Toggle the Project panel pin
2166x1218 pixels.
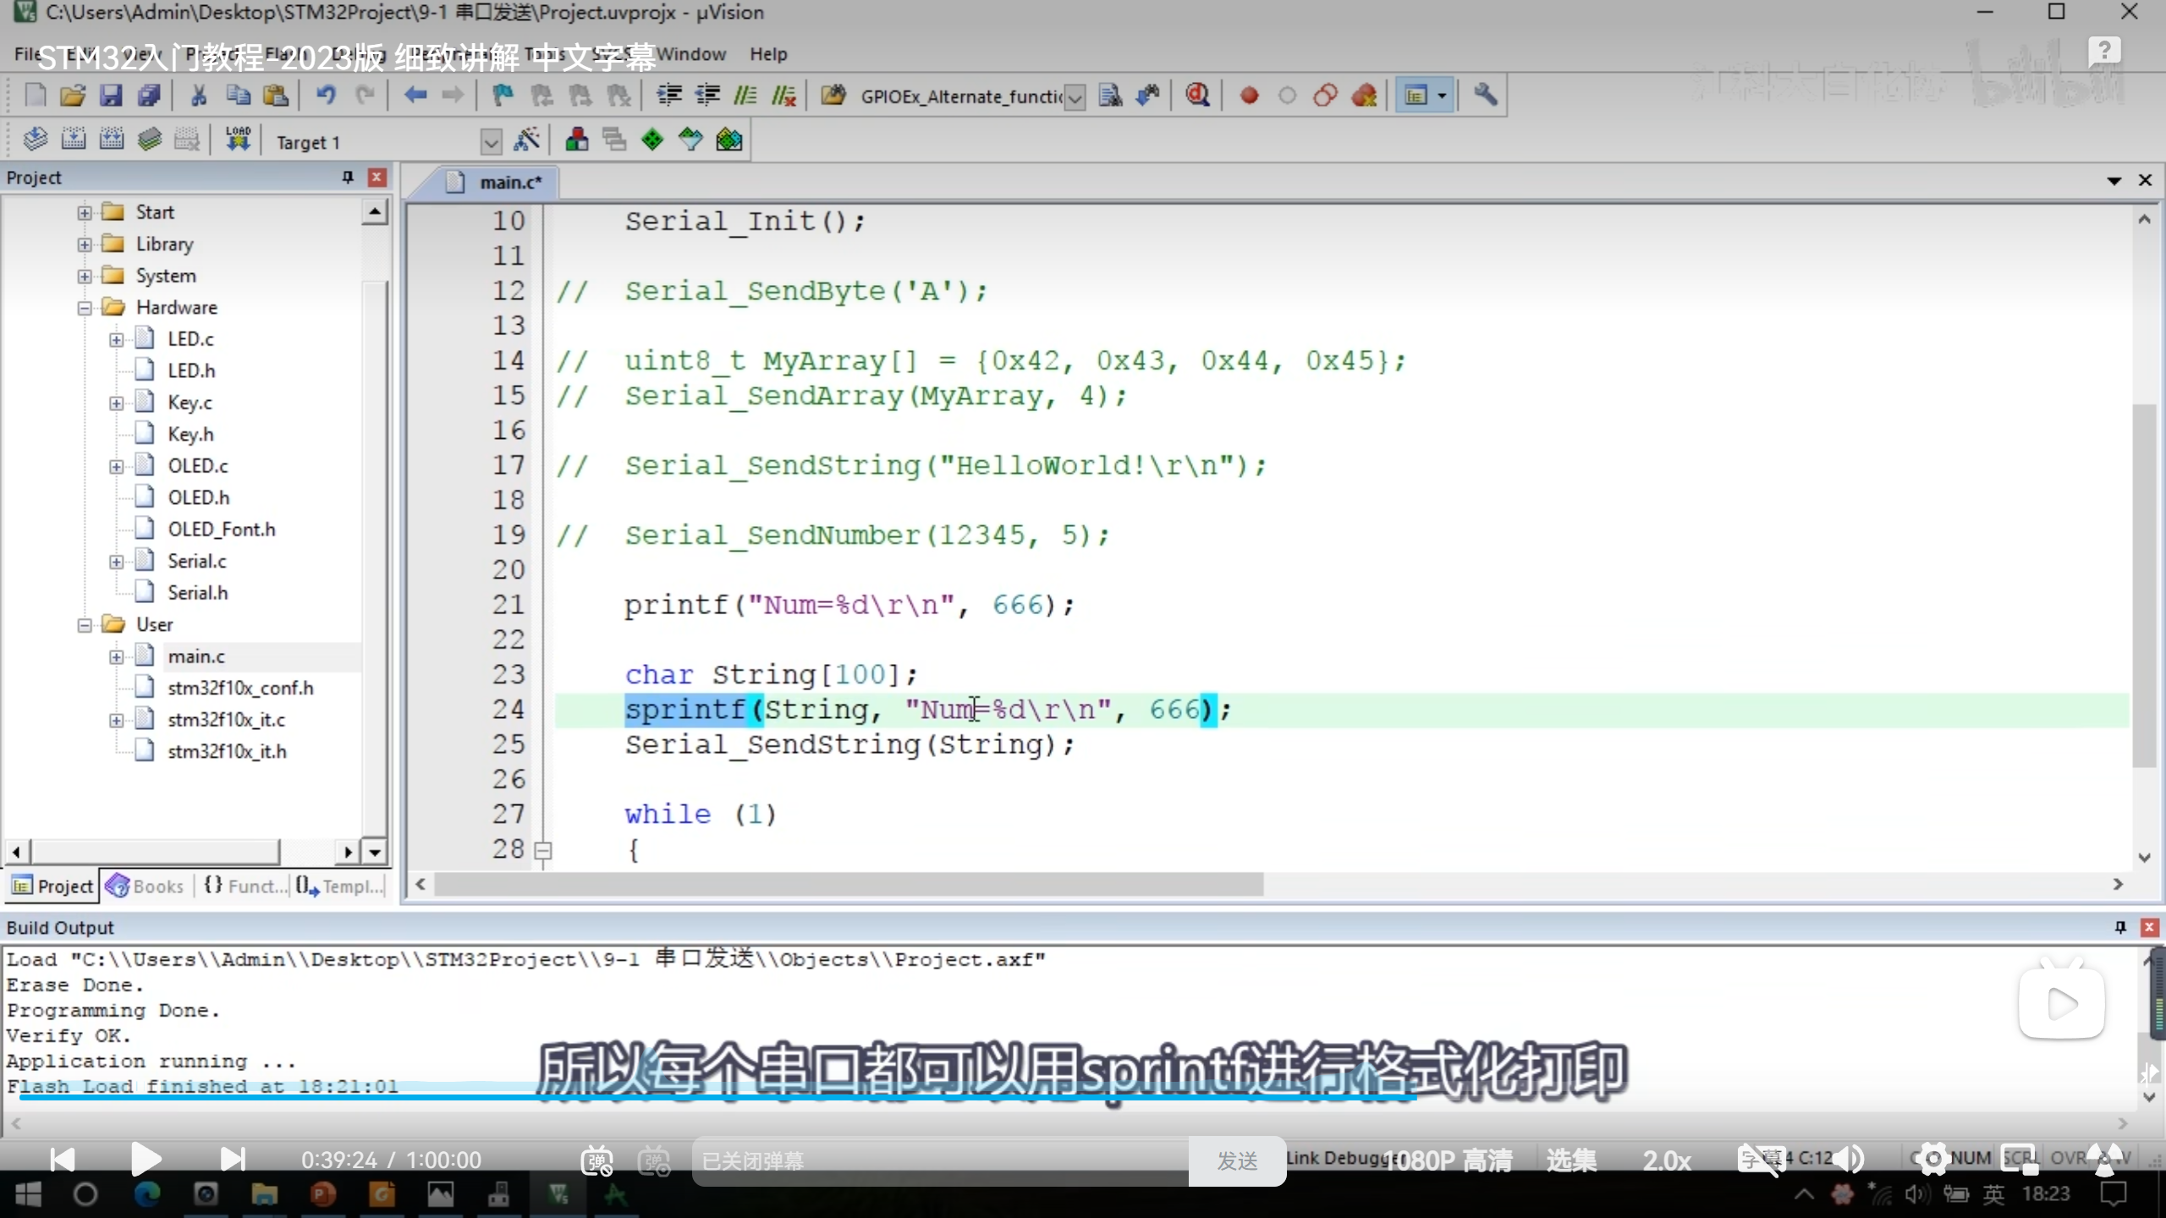pos(347,177)
